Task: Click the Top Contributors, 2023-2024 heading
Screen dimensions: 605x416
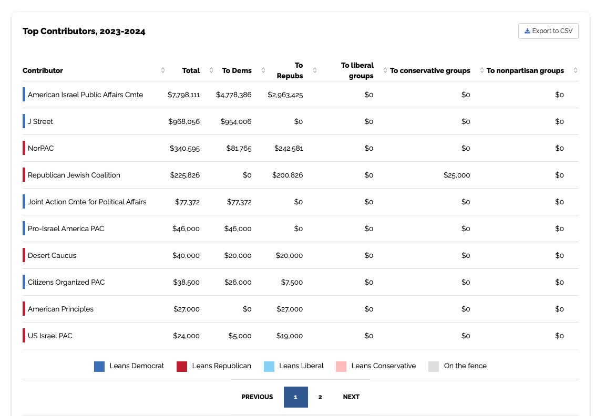Action: coord(84,31)
